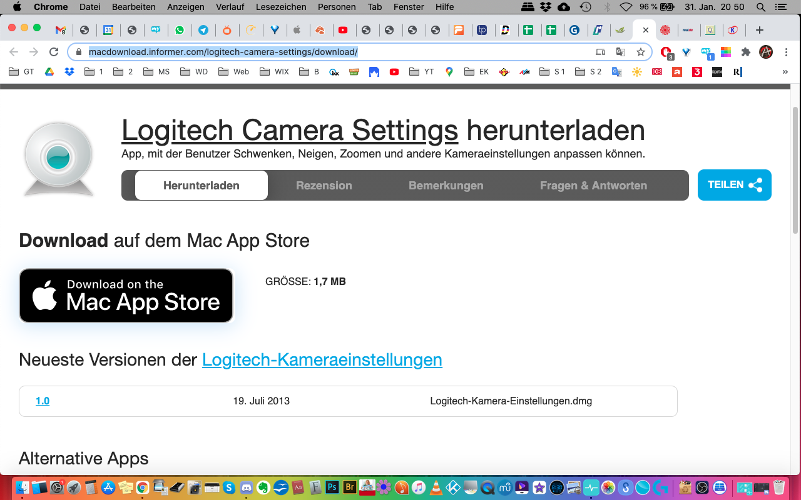This screenshot has height=500, width=801.
Task: Open Chrome three-dot menu
Action: coord(786,52)
